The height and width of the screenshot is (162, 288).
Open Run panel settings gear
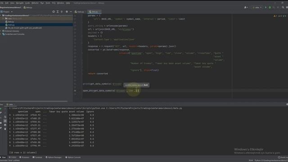coord(287,104)
